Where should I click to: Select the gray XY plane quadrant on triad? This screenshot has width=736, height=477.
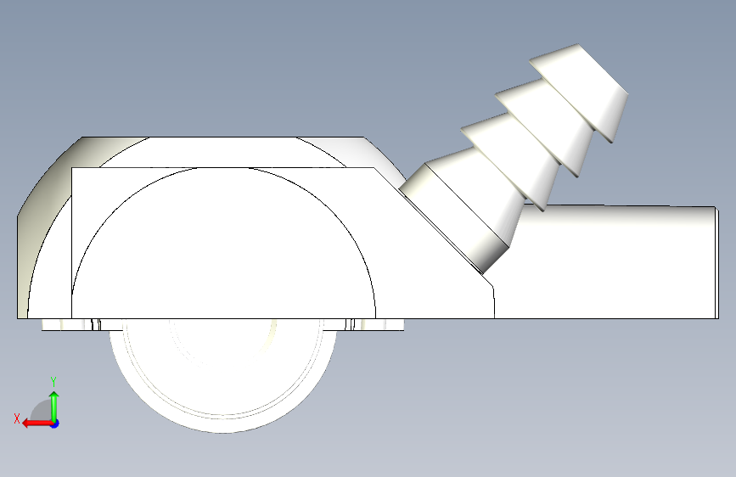click(x=42, y=410)
